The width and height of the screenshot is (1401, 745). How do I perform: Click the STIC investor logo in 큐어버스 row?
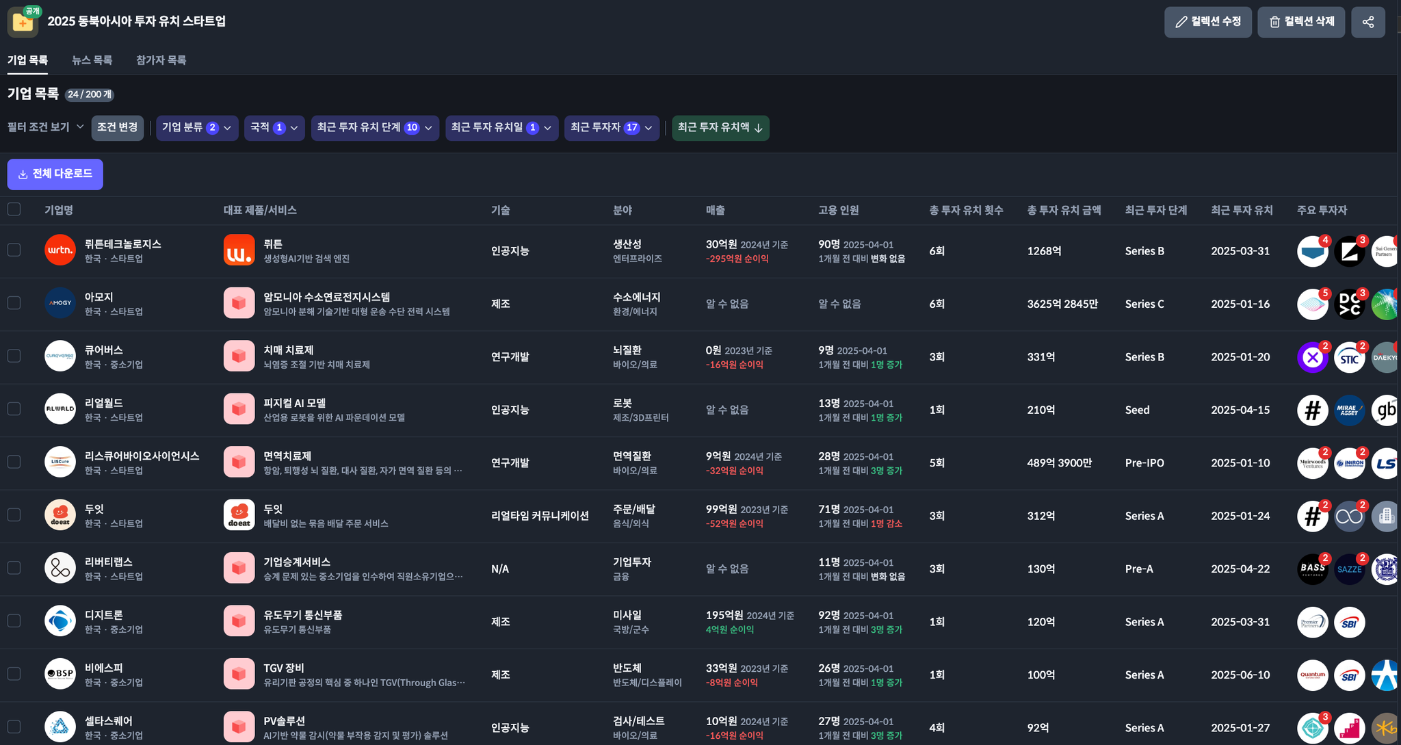1349,357
